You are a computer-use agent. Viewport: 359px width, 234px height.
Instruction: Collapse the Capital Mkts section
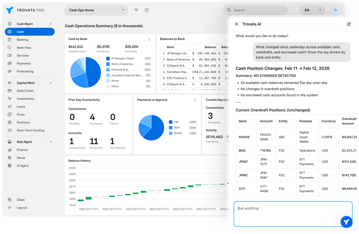coord(51,83)
